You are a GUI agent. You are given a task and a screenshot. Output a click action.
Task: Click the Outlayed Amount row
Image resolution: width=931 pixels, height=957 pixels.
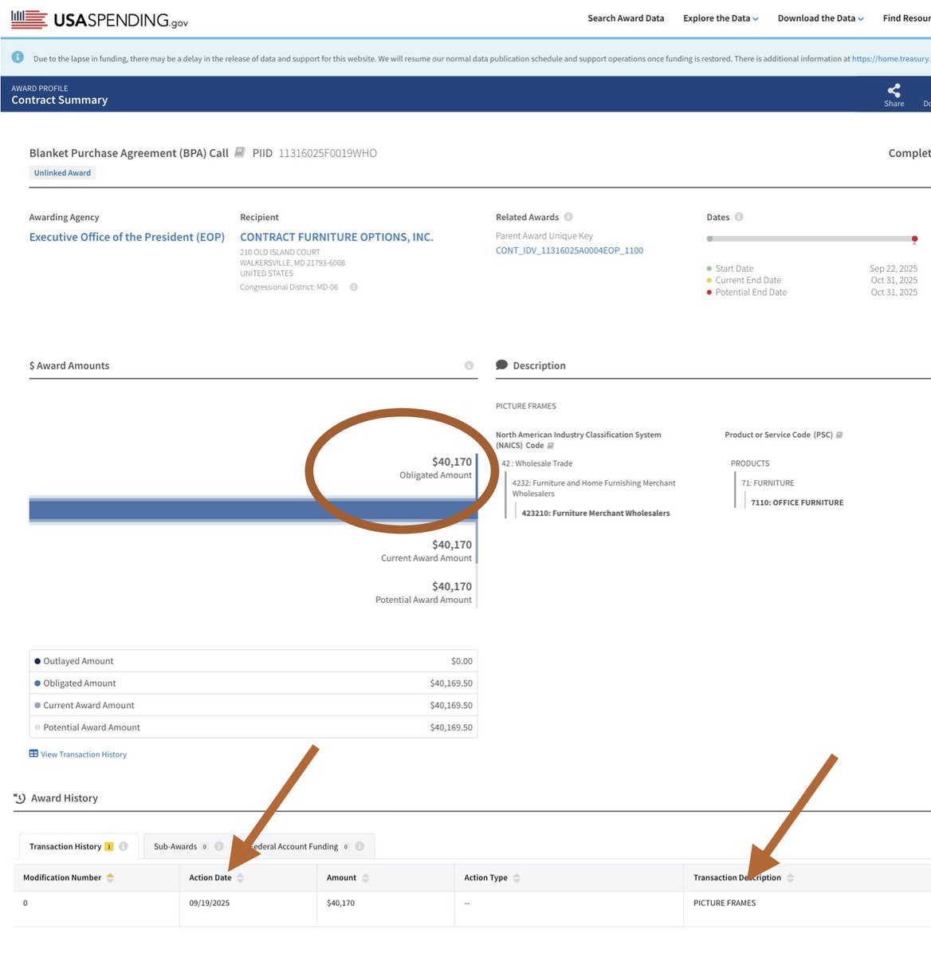tap(253, 661)
